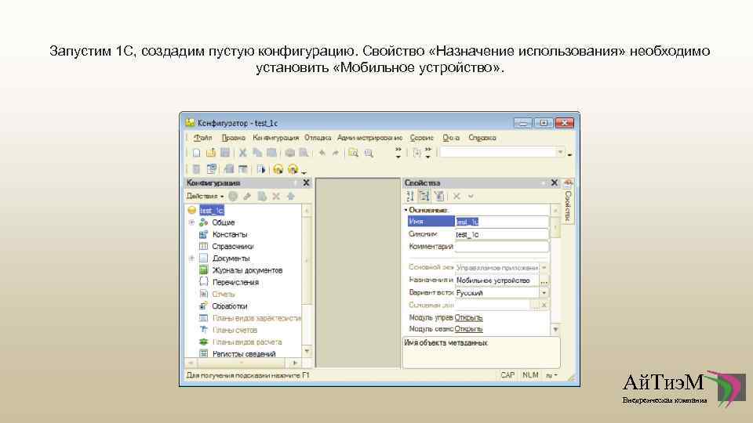The height and width of the screenshot is (423, 753).
Task: Select Обработки in the configuration tree
Action: (x=230, y=306)
